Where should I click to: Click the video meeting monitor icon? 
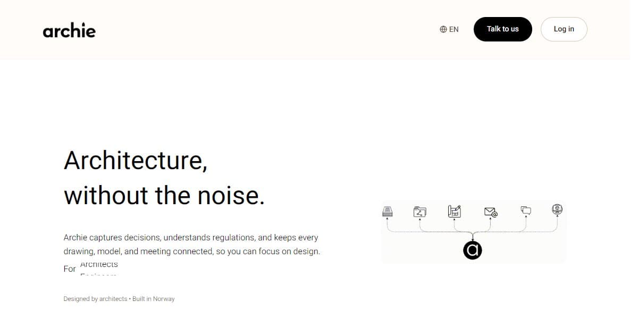coord(557,210)
